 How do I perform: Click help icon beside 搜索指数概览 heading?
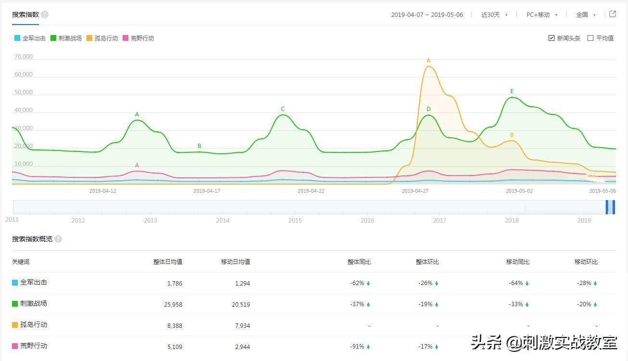tap(58, 239)
